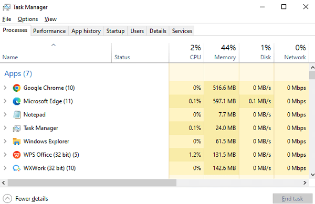Screen dimensions: 315x204
Task: Click the Task Manager process row icon
Action: 17,128
